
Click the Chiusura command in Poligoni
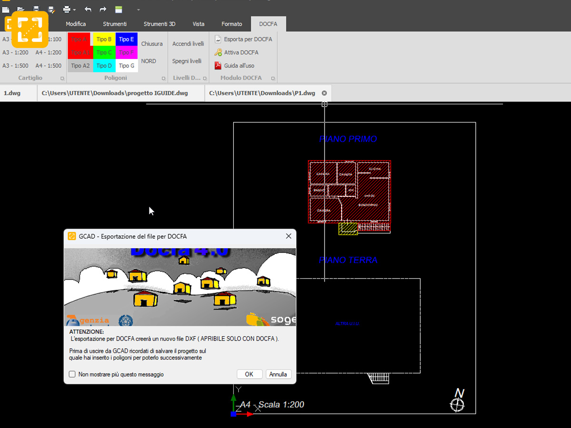152,44
